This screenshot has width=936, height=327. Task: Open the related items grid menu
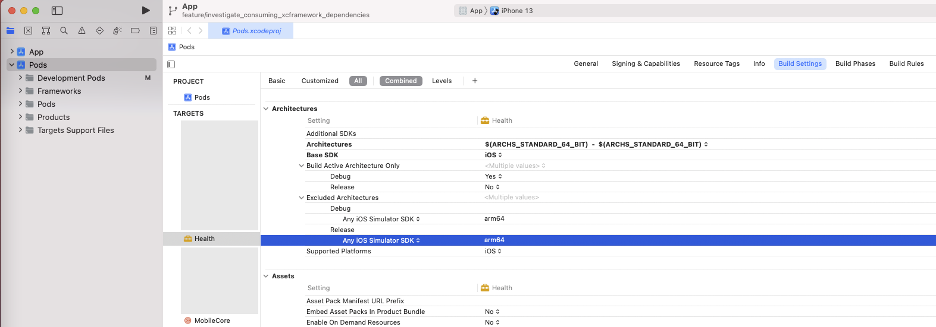coord(173,31)
